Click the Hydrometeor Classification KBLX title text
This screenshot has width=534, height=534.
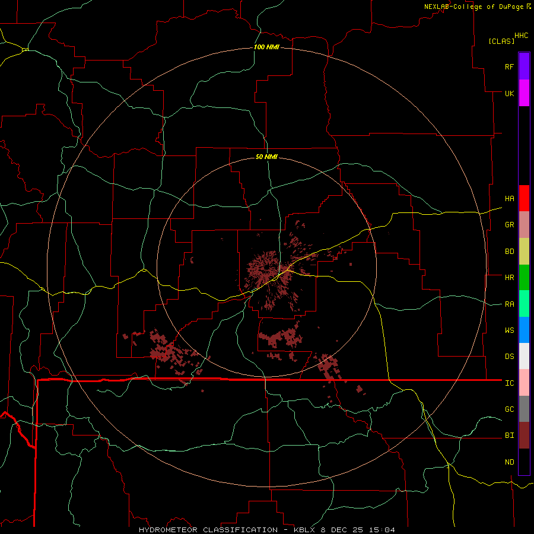(266, 530)
